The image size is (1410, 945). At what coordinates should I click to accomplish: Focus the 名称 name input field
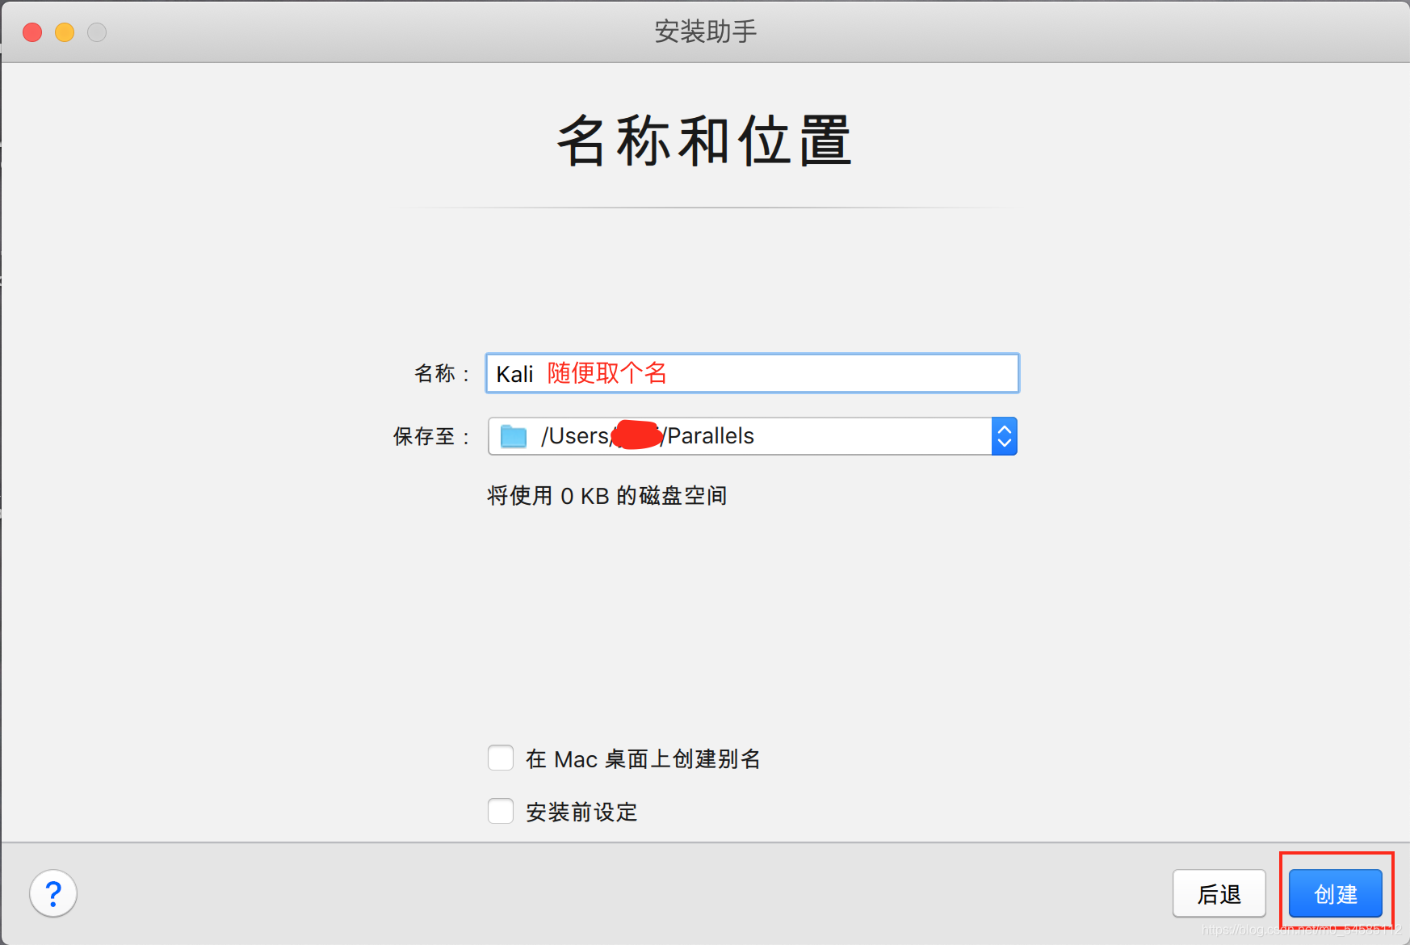(753, 373)
